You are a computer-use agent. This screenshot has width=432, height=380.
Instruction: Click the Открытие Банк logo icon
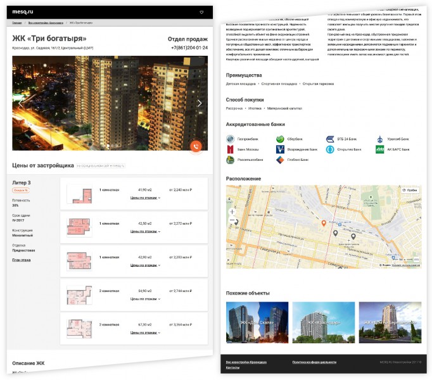[330, 149]
